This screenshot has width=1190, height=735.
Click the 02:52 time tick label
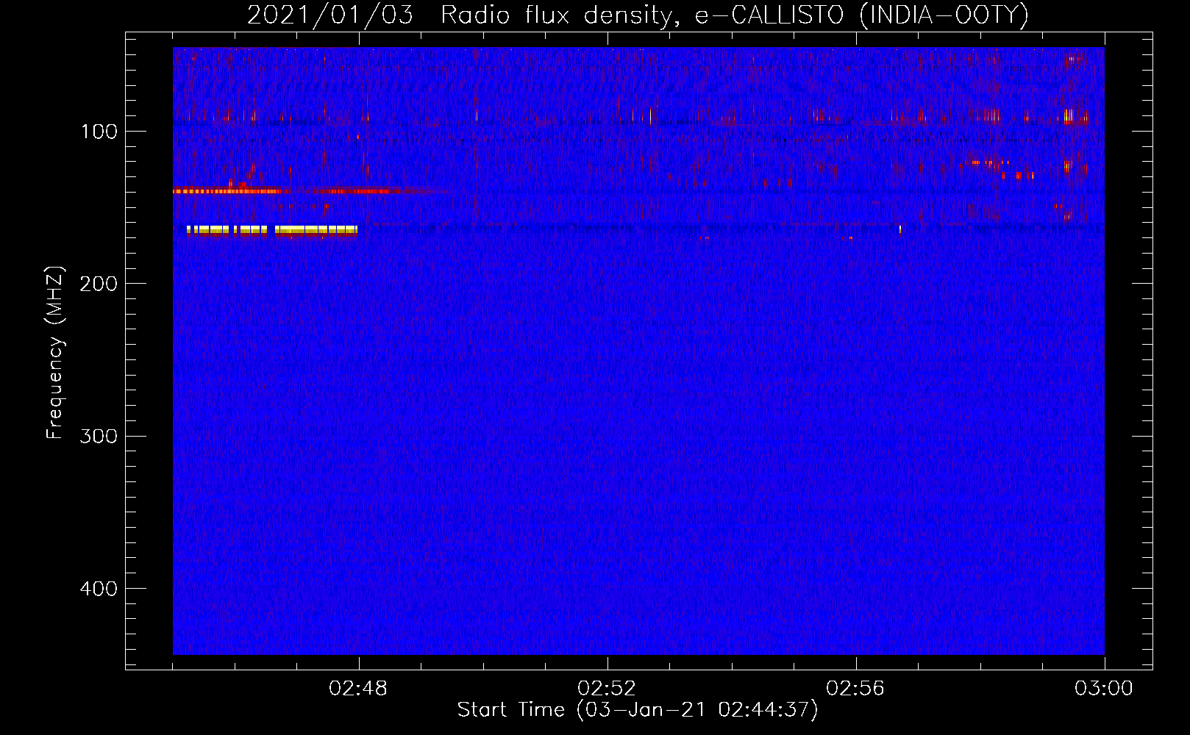[x=607, y=689]
